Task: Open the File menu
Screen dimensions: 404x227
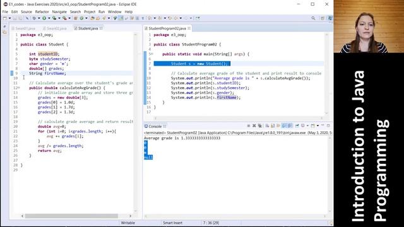Action: click(5, 12)
